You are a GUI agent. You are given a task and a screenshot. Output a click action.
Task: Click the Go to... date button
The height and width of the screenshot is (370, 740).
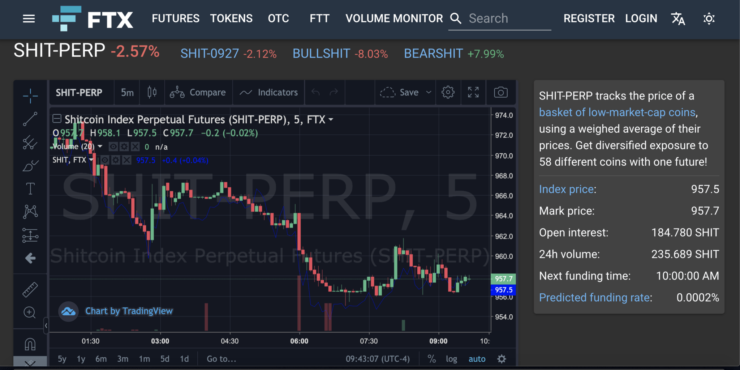click(x=221, y=359)
